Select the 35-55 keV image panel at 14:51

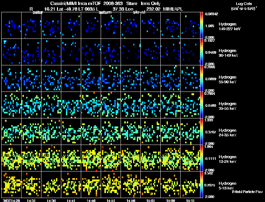[111, 105]
